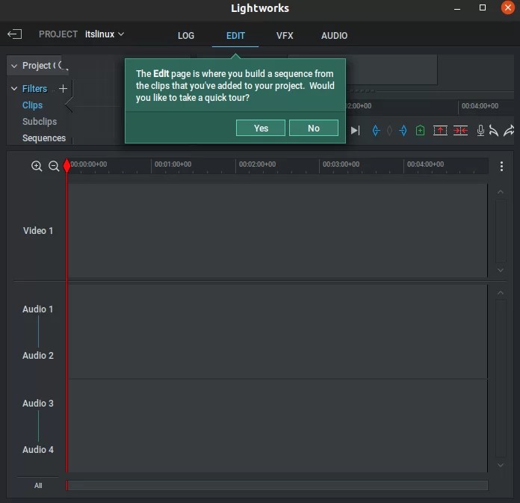Select the Subclips filter
Screen dimensions: 520x503
40,121
